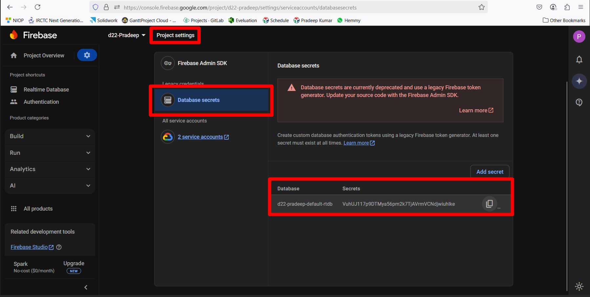Expand the Analytics category
This screenshot has width=590, height=297.
point(50,169)
